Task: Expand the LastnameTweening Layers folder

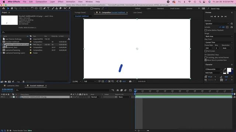Action: pos(1,53)
